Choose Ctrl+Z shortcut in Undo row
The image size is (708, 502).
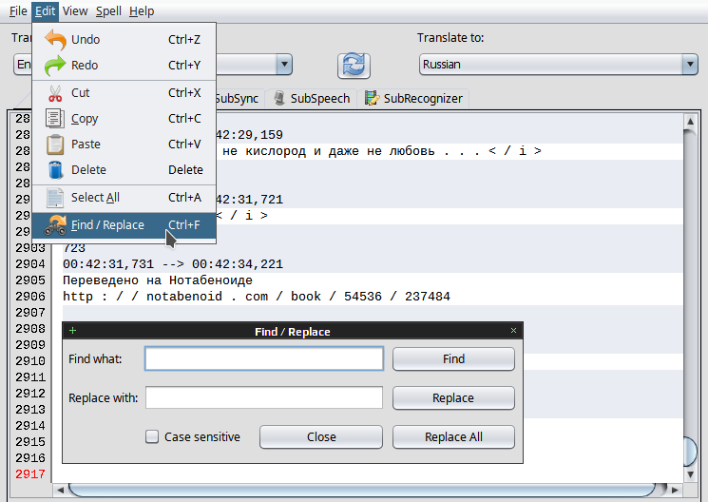pos(184,39)
